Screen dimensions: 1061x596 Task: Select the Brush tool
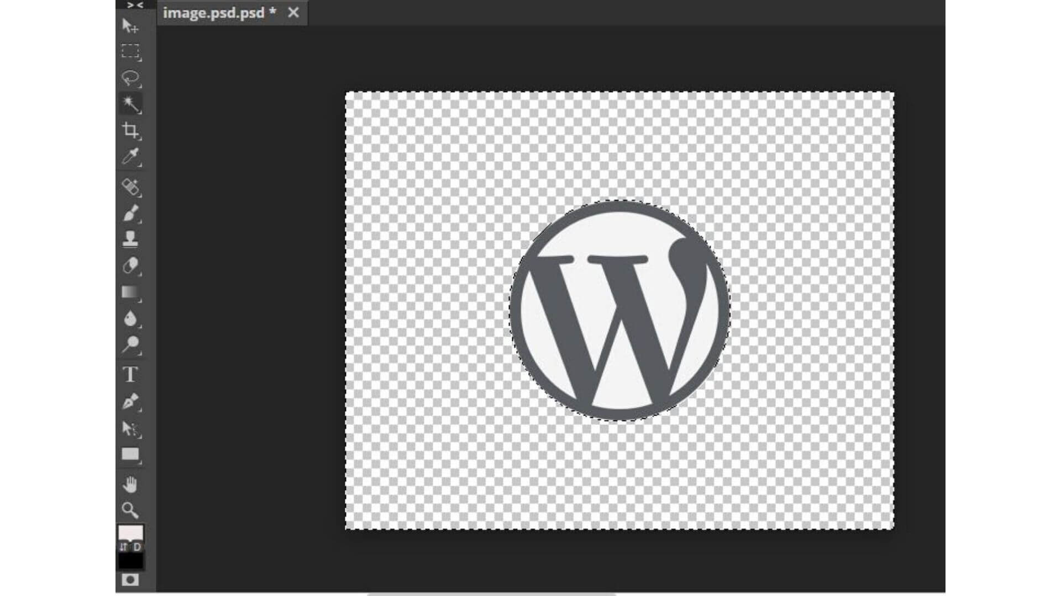pyautogui.click(x=130, y=213)
